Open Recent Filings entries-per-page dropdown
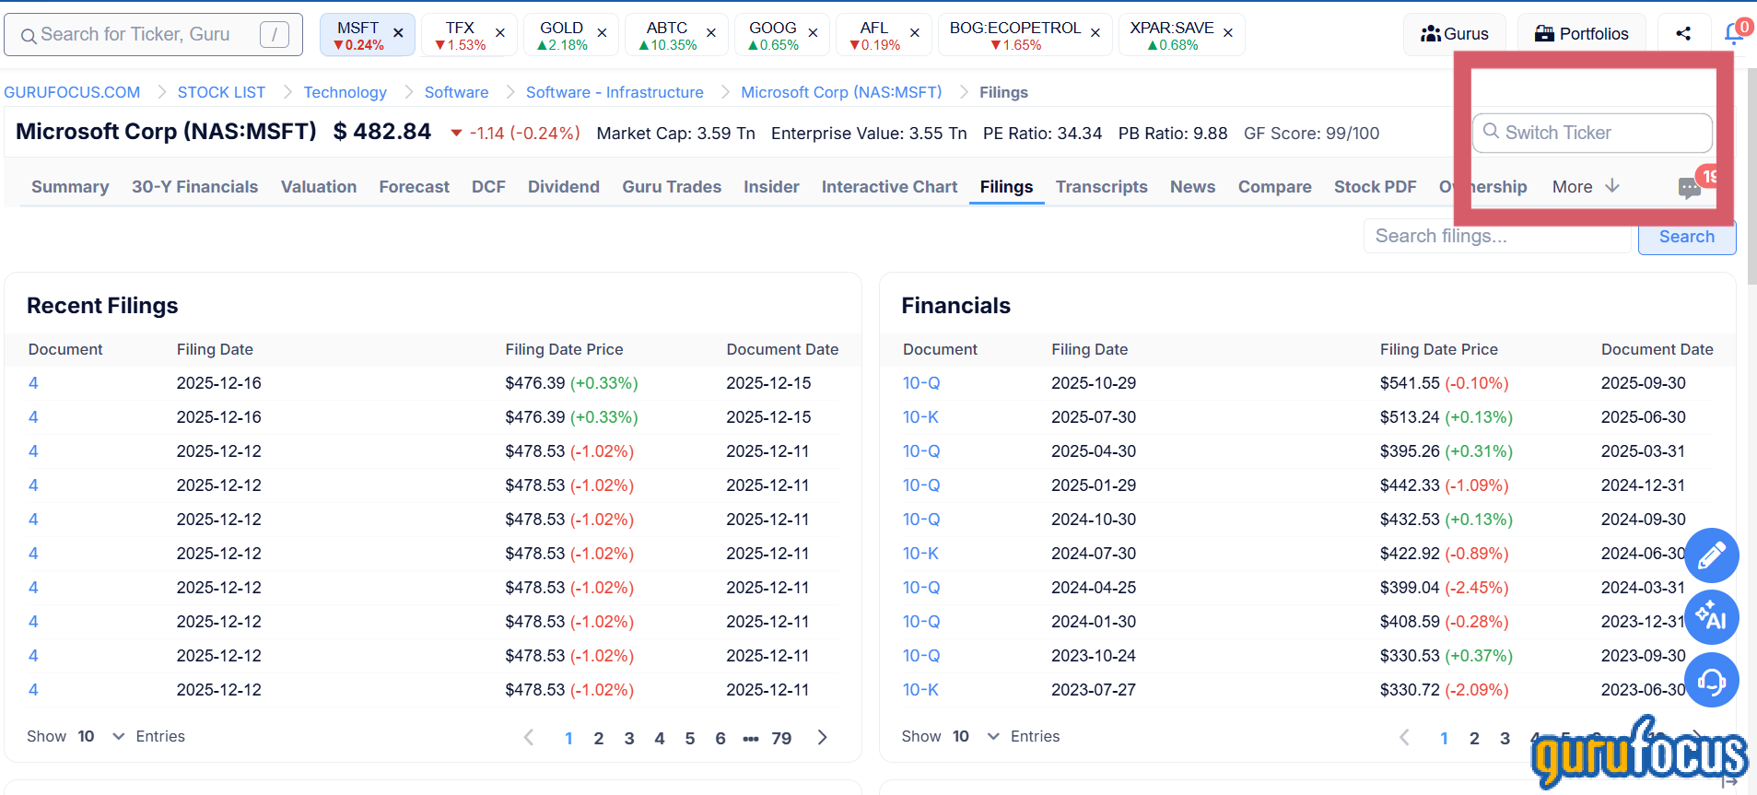 [101, 736]
